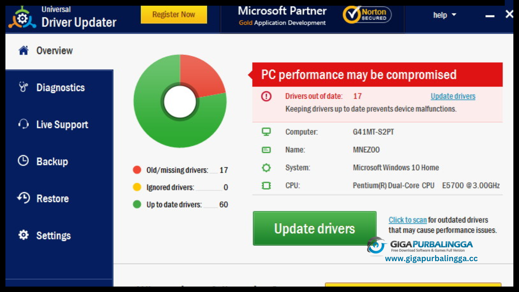The height and width of the screenshot is (292, 519).
Task: Open the help dropdown menu
Action: 445,15
